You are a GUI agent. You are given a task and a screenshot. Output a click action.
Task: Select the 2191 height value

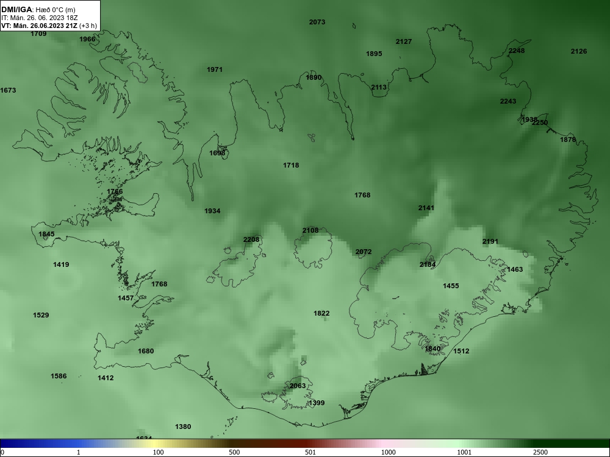[x=490, y=242]
